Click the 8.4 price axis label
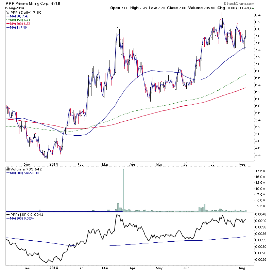The height and width of the screenshot is (271, 272). pos(258,15)
